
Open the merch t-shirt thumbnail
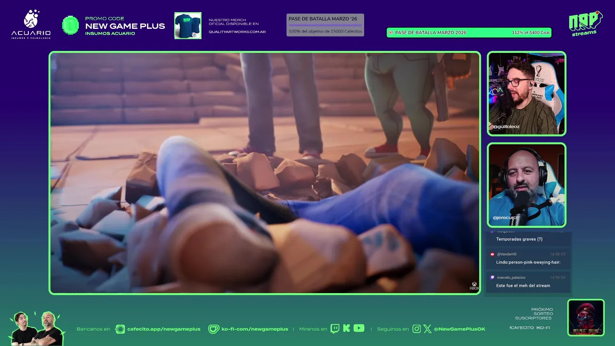pos(188,25)
